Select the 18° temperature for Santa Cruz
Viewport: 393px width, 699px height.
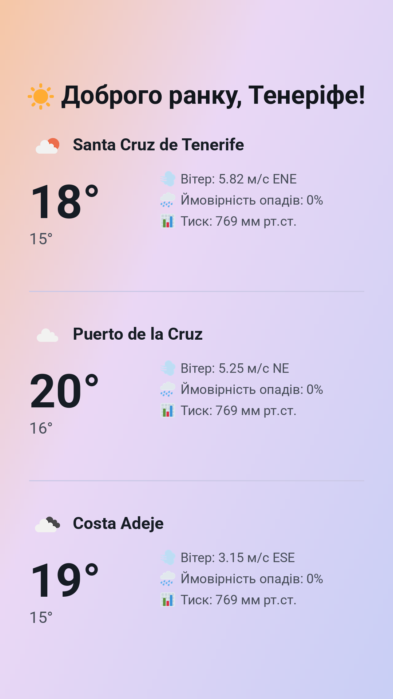click(64, 202)
